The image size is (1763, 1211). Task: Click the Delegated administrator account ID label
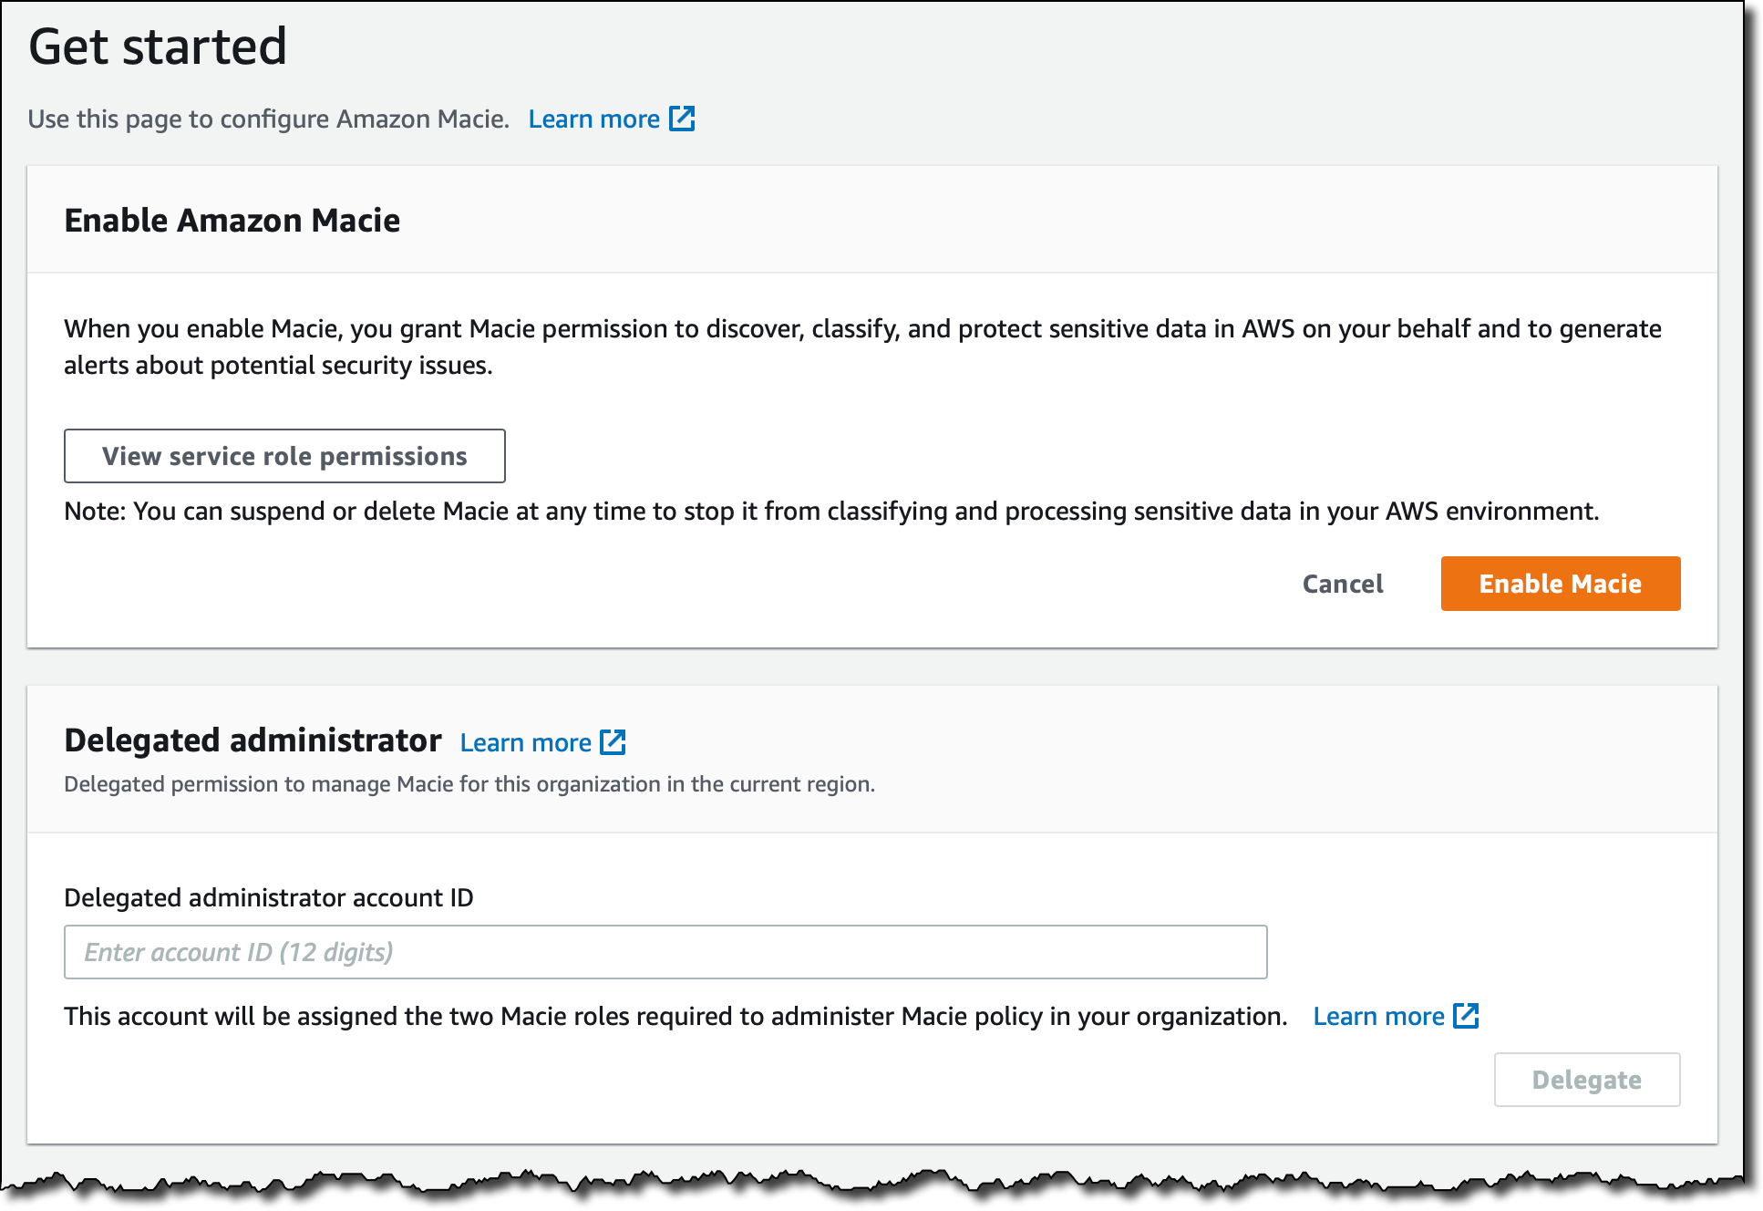coord(269,898)
